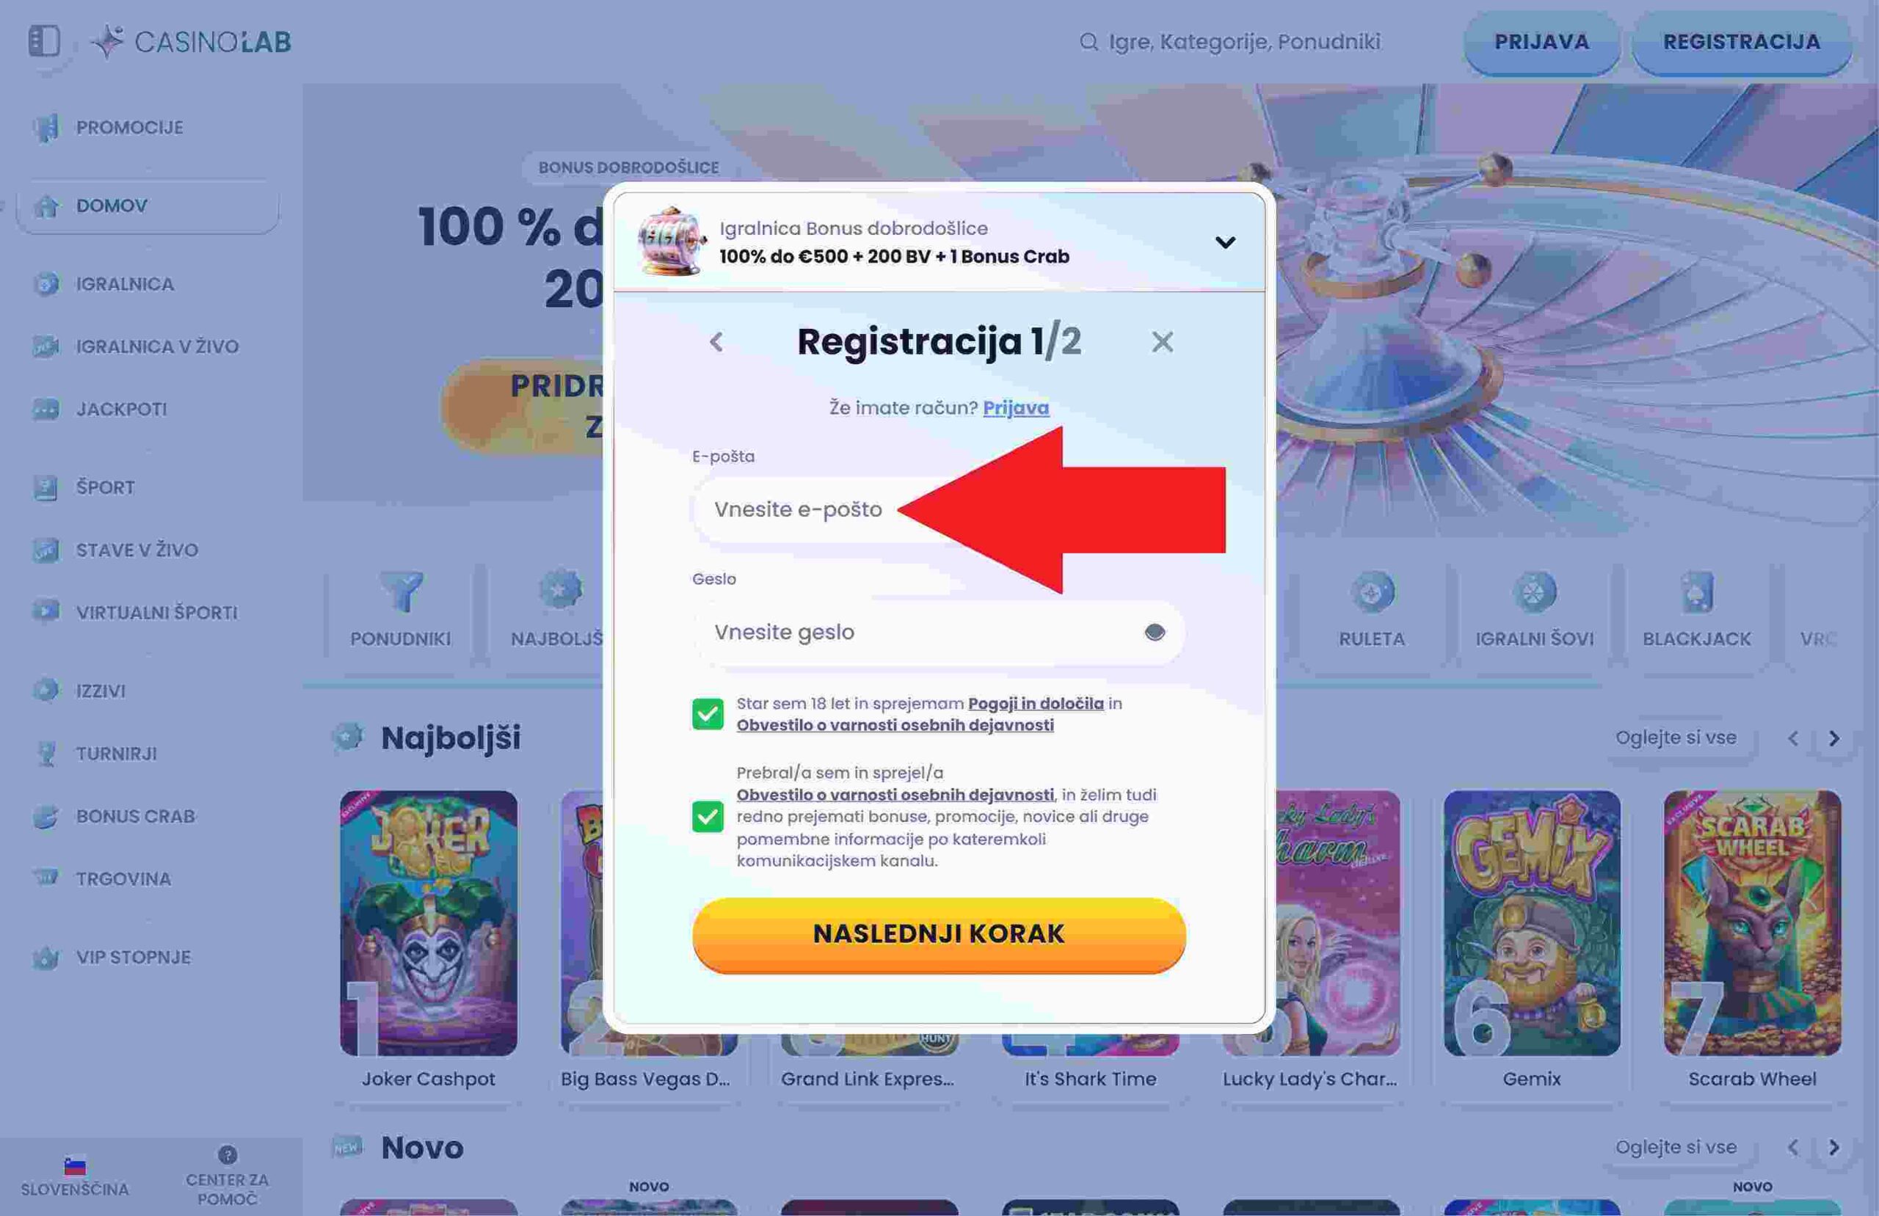This screenshot has width=1879, height=1216.
Task: Go back with the registration left arrow
Action: 716,342
